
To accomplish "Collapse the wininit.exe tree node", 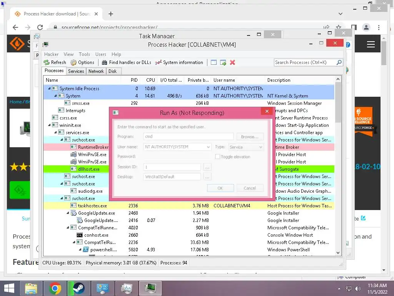I will pyautogui.click(x=49, y=125).
